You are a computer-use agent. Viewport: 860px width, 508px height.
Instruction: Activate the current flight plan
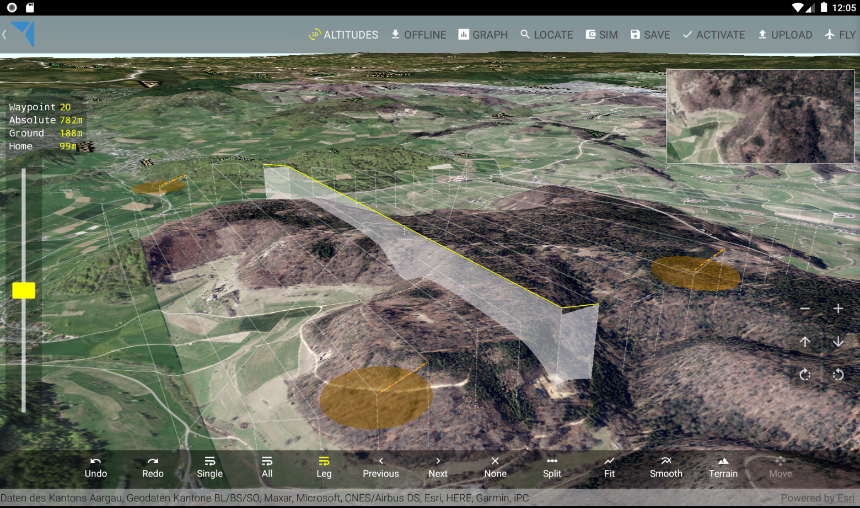click(x=713, y=35)
